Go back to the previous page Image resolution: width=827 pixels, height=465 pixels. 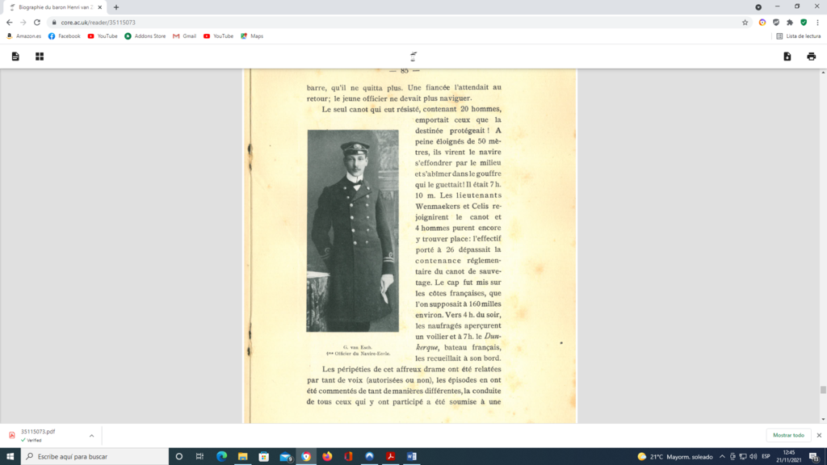[10, 22]
